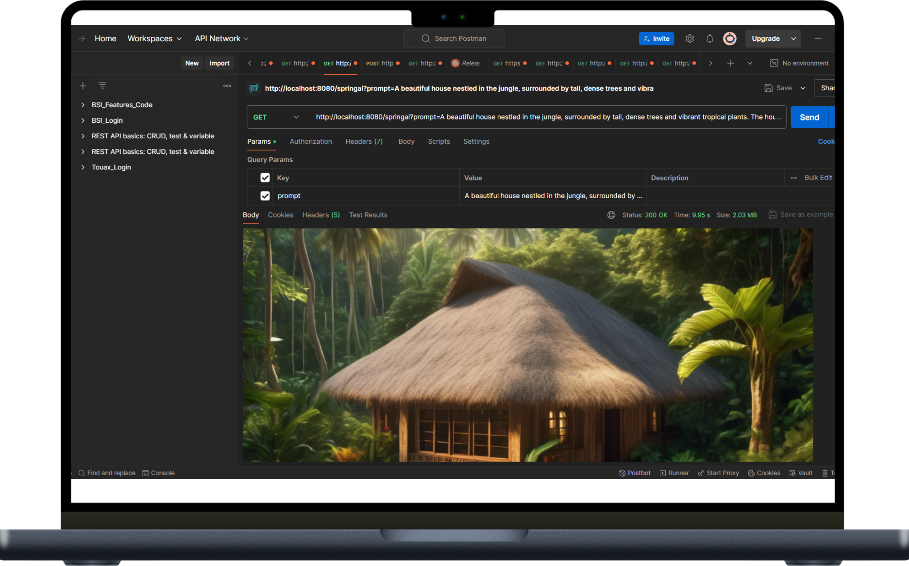
Task: Open the notifications bell
Action: (709, 39)
